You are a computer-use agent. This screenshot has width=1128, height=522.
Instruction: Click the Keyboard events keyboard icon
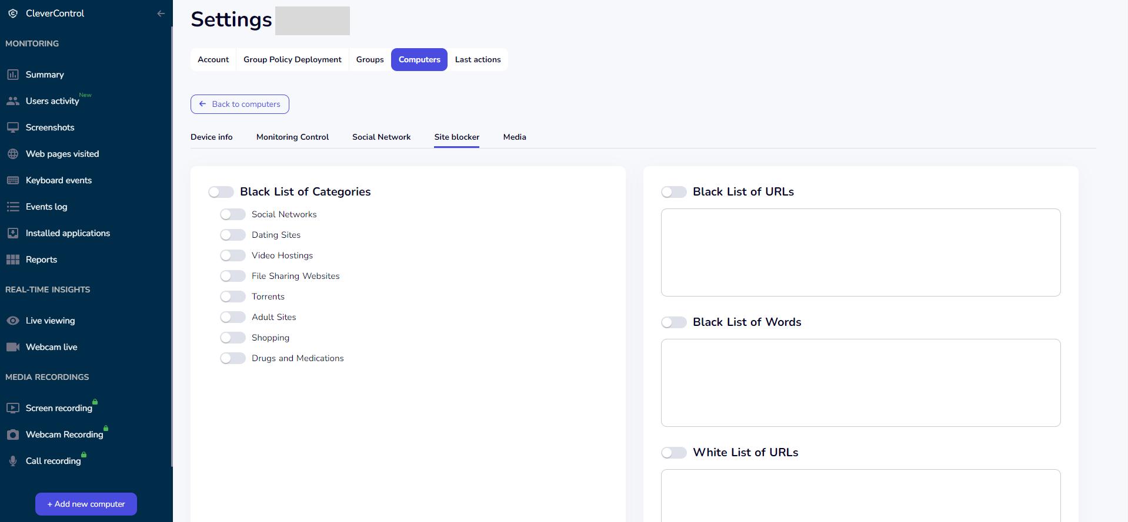13,180
